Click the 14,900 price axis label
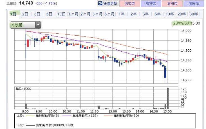206x129 pixels. pyautogui.click(x=186, y=50)
